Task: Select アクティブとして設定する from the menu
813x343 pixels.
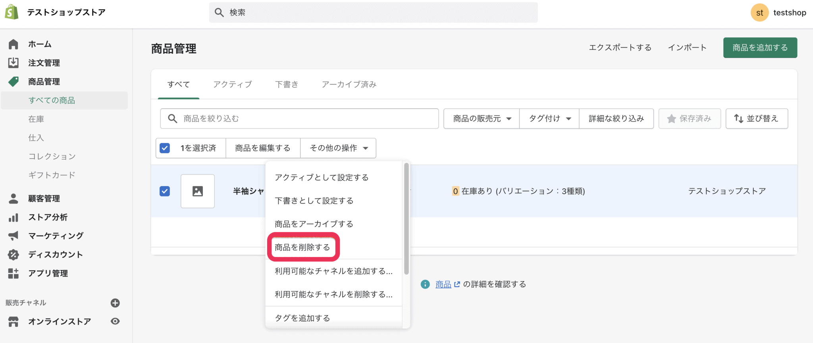Action: (333, 177)
